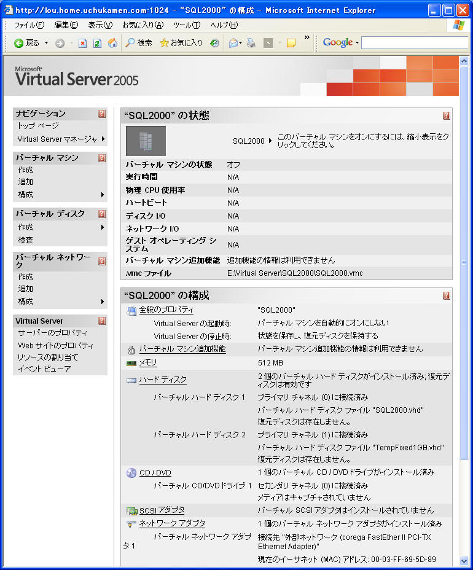Viewport: 473px width, 570px height.
Task: Open the Google toolbar dropdown arrow
Action: (357, 43)
